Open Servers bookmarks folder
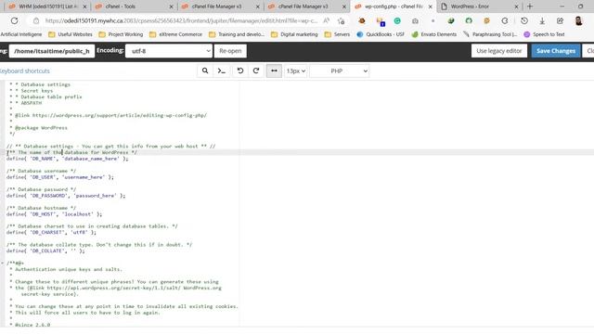Screen dimensions: 594x334 [x=337, y=34]
